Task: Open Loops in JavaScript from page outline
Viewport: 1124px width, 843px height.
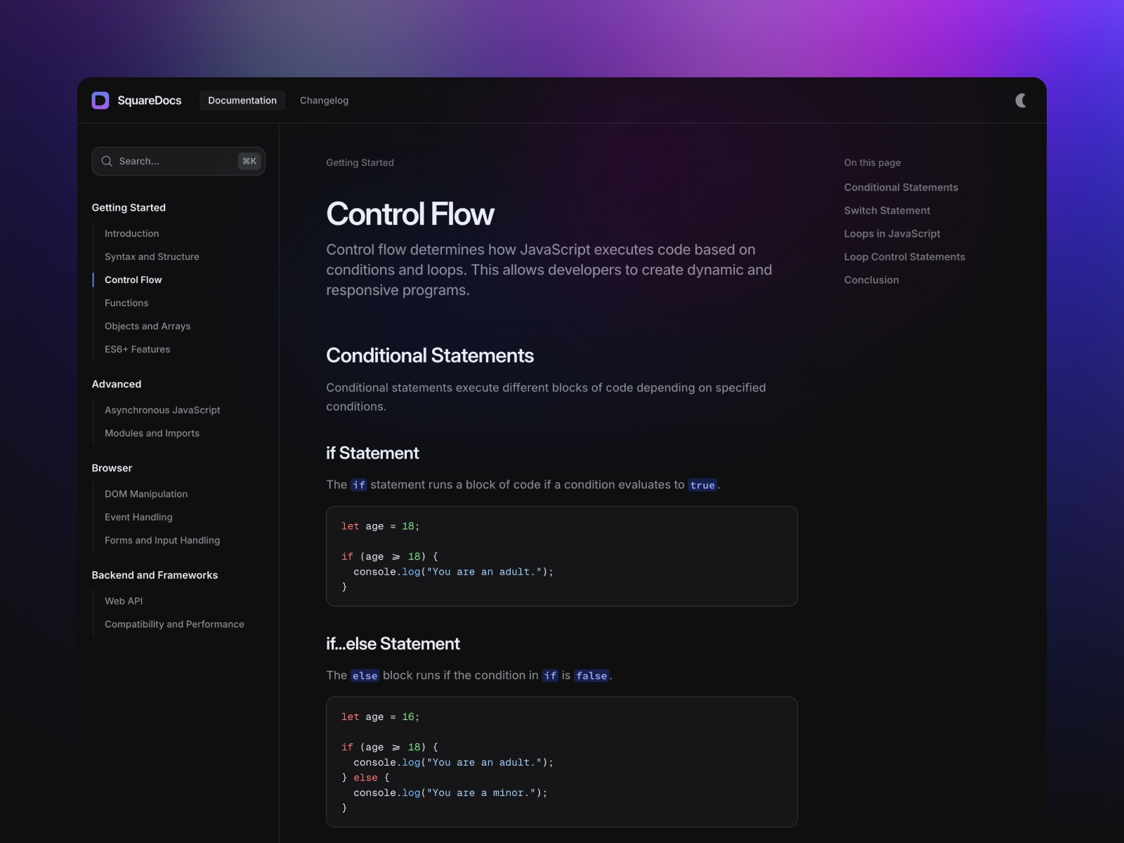Action: [892, 233]
